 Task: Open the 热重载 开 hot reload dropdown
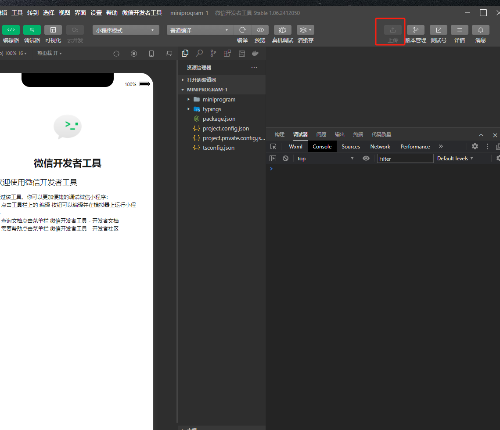click(50, 53)
